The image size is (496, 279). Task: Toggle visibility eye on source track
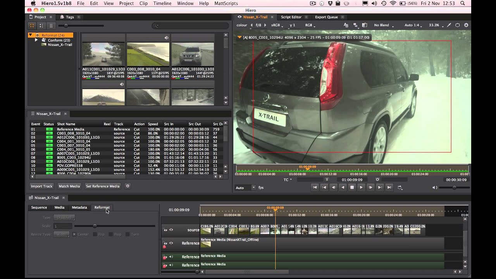(x=171, y=230)
